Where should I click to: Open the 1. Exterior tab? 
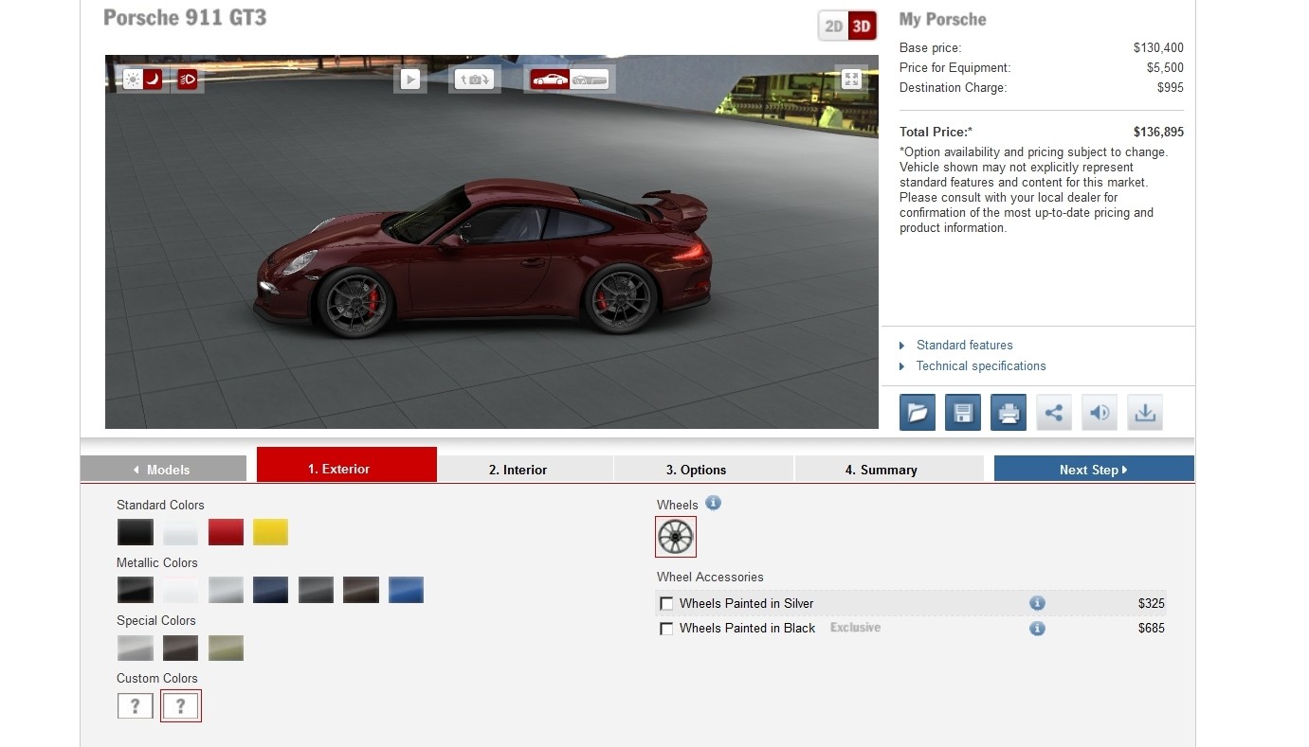(347, 465)
